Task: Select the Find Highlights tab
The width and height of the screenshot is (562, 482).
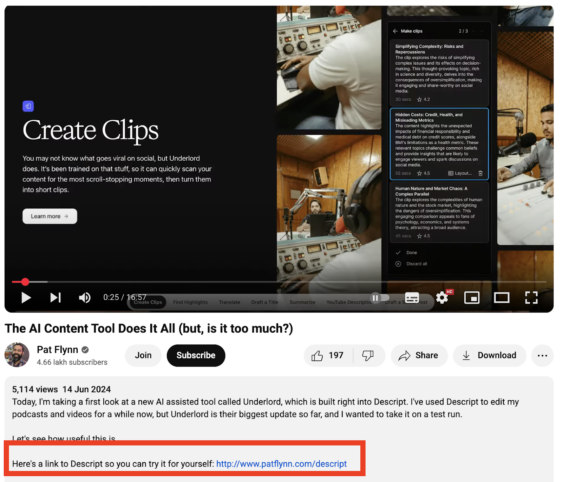Action: point(190,302)
